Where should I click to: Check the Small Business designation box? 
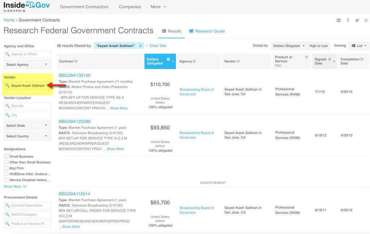coord(6,156)
